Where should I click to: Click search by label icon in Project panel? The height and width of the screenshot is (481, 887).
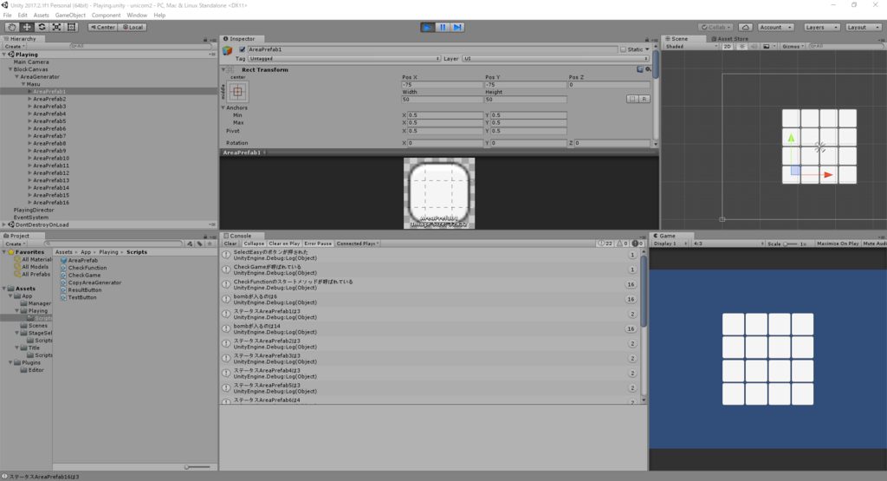click(200, 244)
